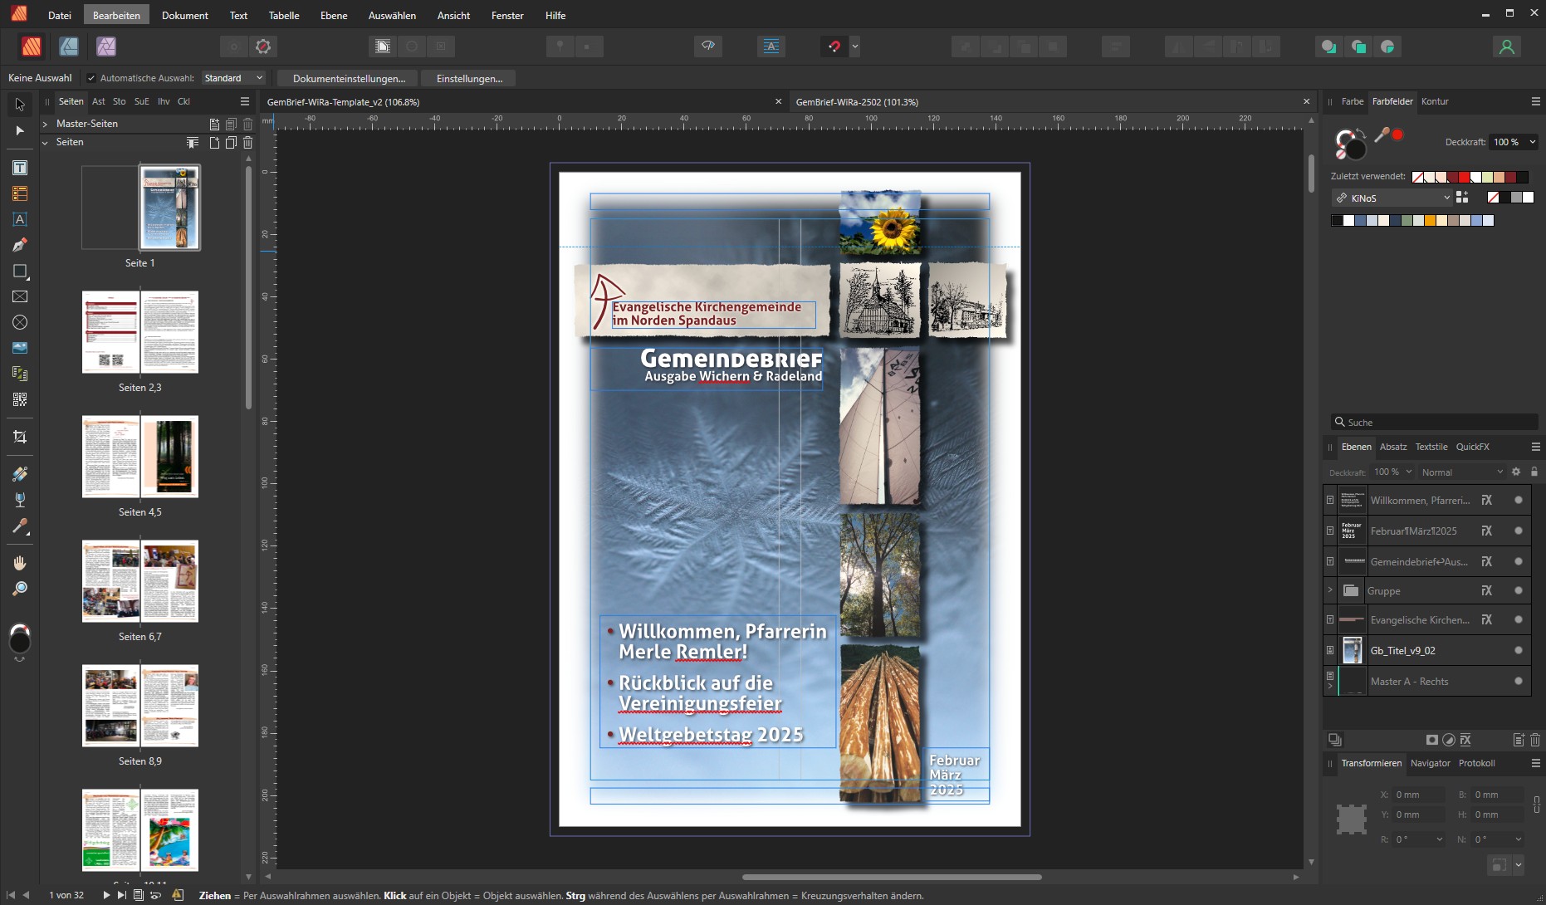Collapse the Seiten section
Viewport: 1546px width, 905px height.
click(x=45, y=142)
